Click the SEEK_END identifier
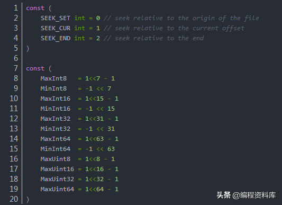This screenshot has height=205, width=282. tap(56, 38)
